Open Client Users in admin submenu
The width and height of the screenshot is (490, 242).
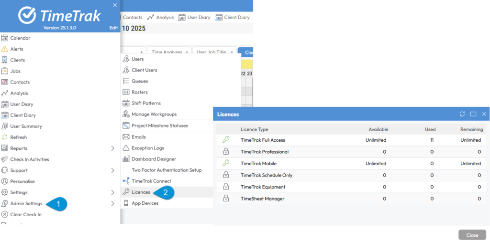point(145,70)
